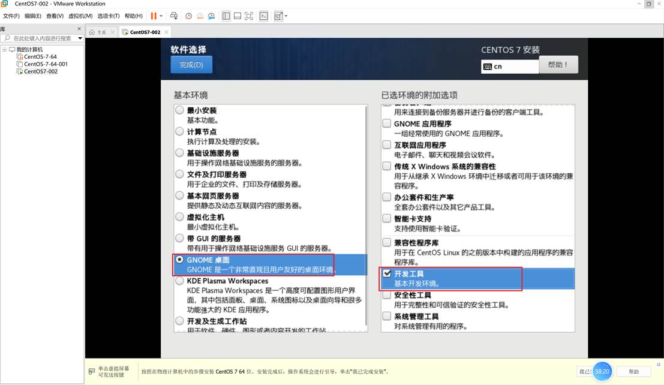Select the 文件及打印服务器 radio option
The width and height of the screenshot is (664, 385).
click(179, 174)
